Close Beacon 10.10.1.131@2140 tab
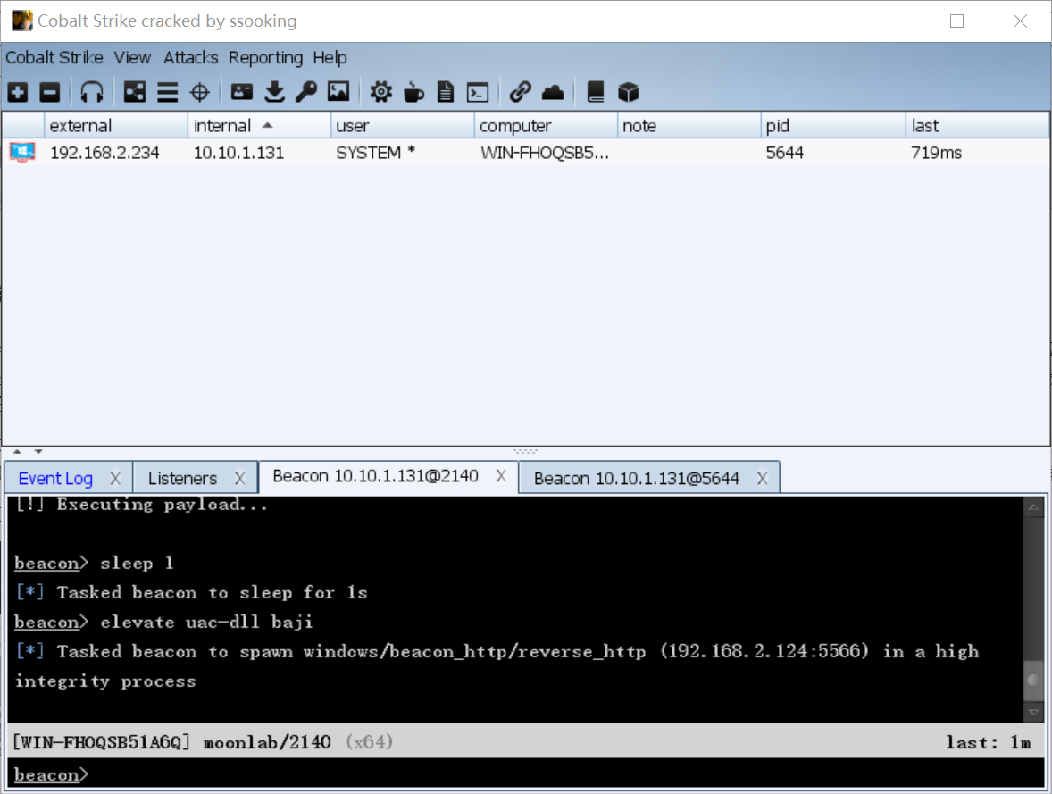Image resolution: width=1052 pixels, height=794 pixels. 500,476
